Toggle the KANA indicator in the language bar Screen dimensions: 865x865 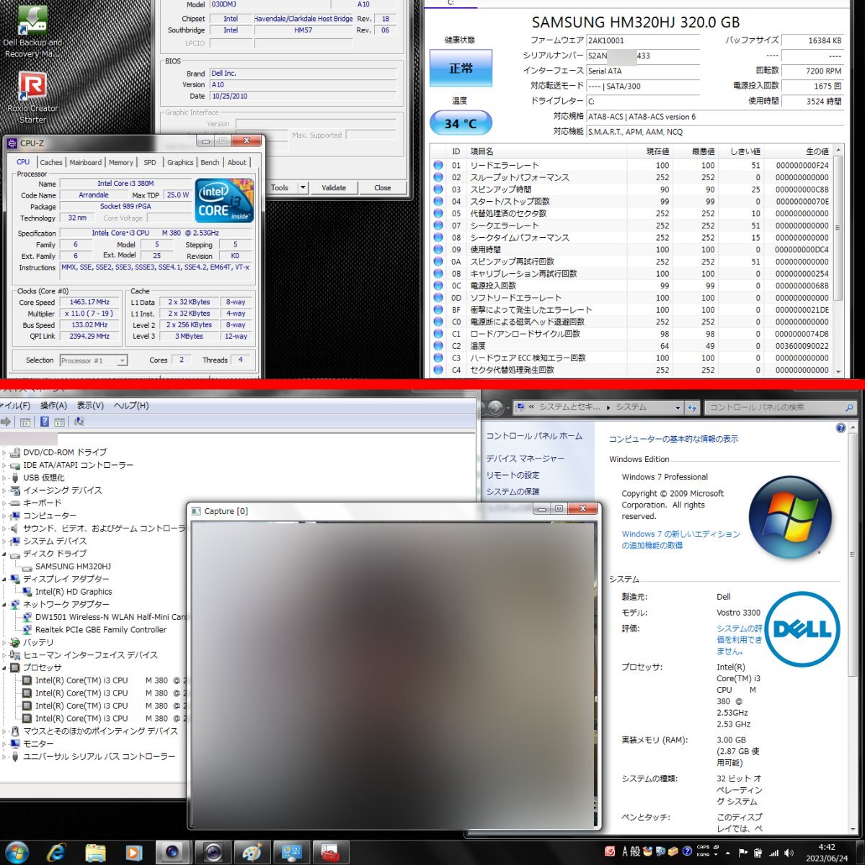(x=703, y=854)
